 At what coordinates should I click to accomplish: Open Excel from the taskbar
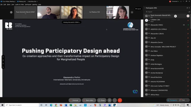click(x=71, y=105)
